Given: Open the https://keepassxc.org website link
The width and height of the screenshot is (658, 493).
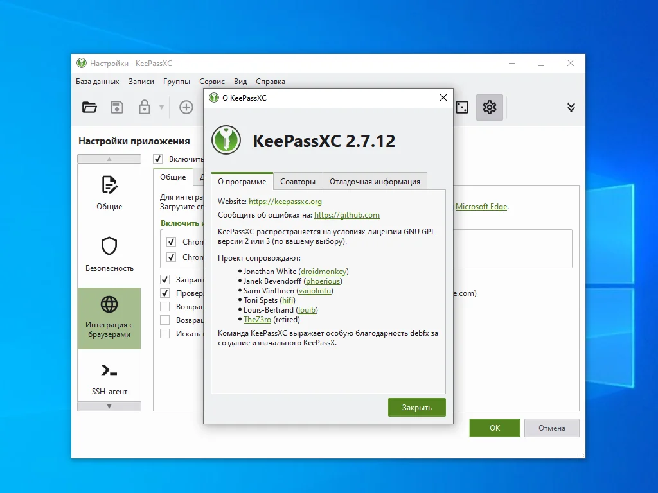Looking at the screenshot, I should coord(285,201).
